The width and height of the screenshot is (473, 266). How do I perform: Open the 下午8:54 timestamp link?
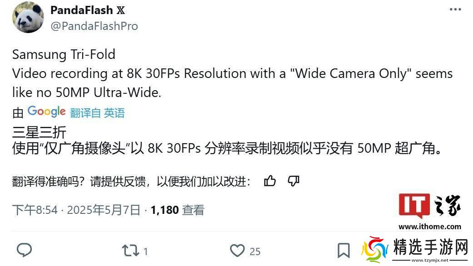[x=35, y=210]
